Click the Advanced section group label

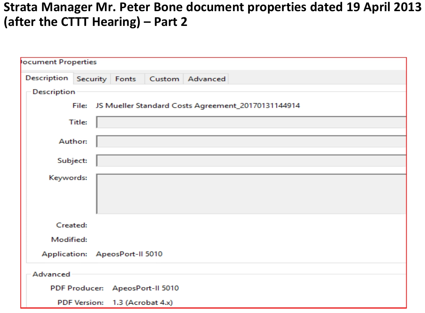pos(51,274)
